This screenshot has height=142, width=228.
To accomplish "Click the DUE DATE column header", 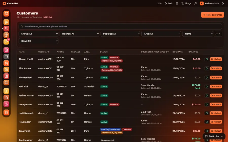I will click(178, 52).
